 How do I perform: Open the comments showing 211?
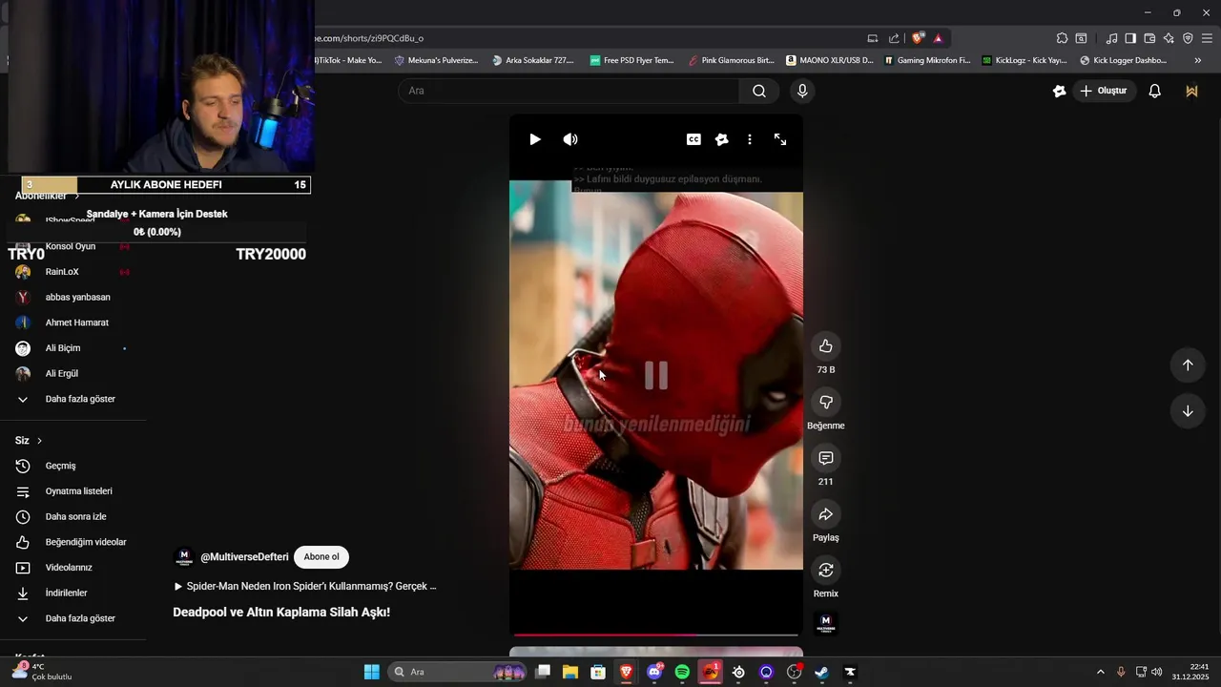coord(826,458)
